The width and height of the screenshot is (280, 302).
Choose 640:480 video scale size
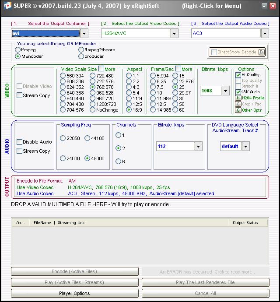[63, 98]
